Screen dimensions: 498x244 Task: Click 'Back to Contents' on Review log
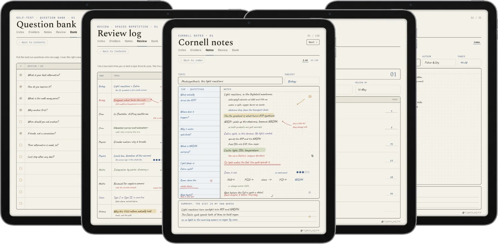point(113,51)
